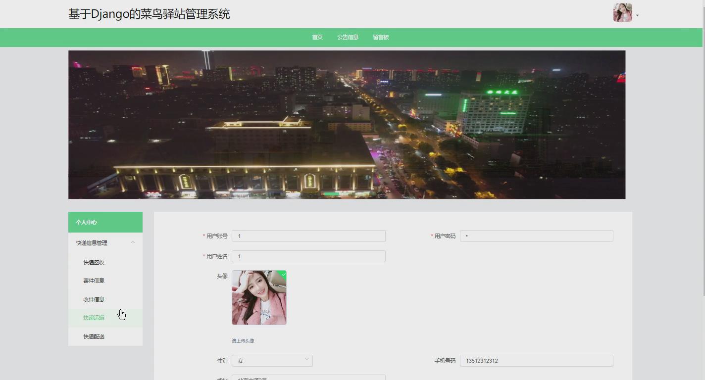This screenshot has height=380, width=705.
Task: Open the 性别 gender dropdown
Action: 272,360
